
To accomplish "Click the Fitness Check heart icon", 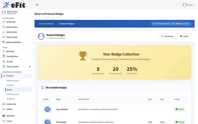I will 4,37.
